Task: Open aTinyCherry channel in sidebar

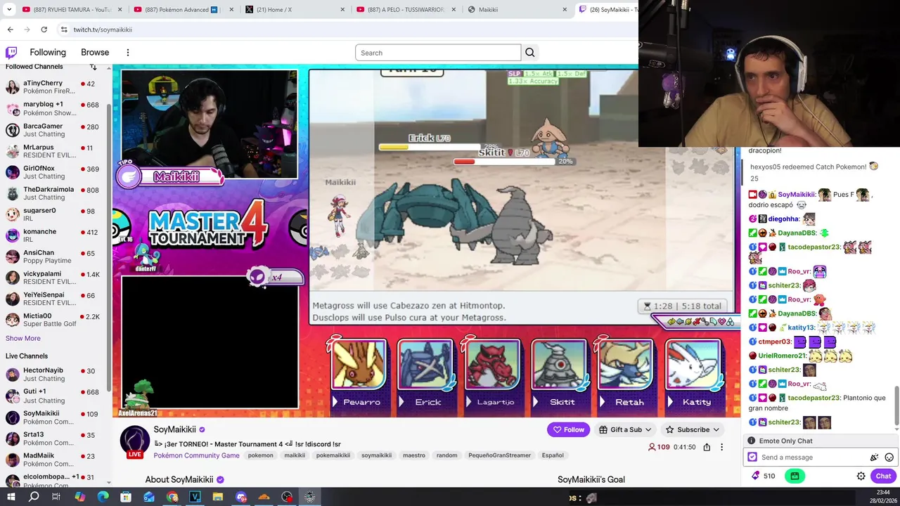Action: (53, 87)
